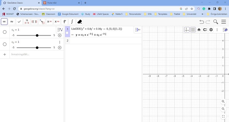Select the Evaluate (=) CAS tool
This screenshot has width=229, height=122.
coord(4,22)
